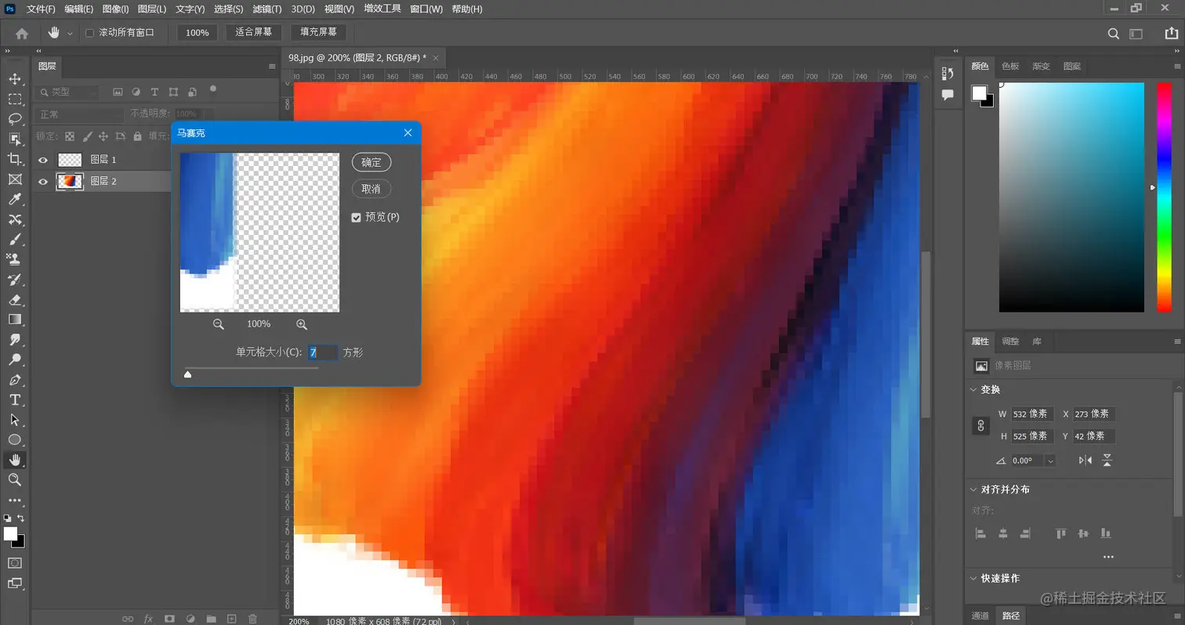This screenshot has height=625, width=1185.
Task: Select the Move tool
Action: pyautogui.click(x=14, y=78)
